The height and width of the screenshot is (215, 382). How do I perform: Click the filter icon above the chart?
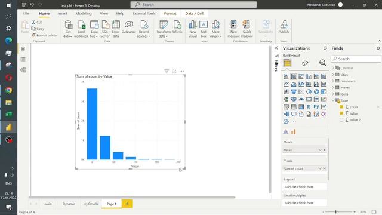(x=167, y=72)
